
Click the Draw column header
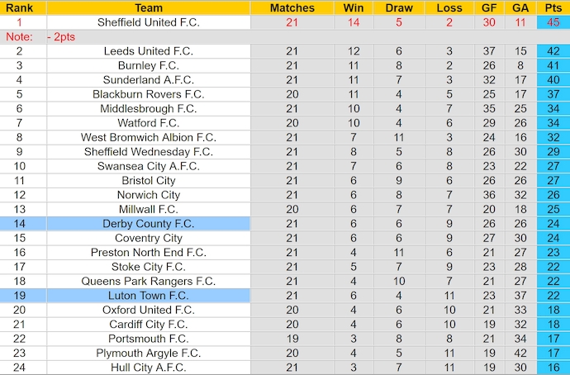click(399, 7)
